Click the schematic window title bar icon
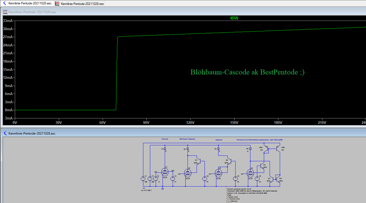This screenshot has height=203, width=366. point(5,133)
